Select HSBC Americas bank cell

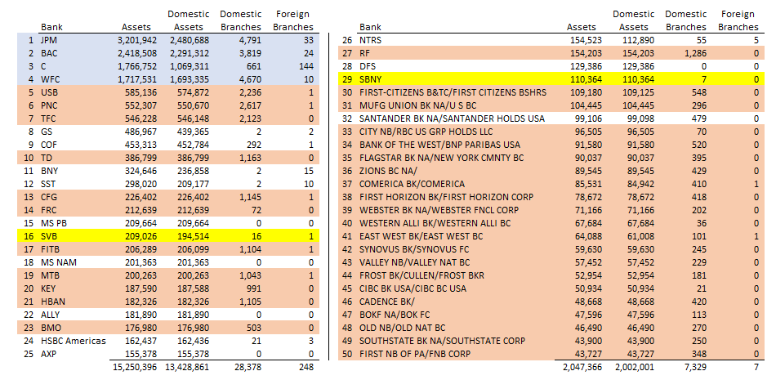pos(74,340)
